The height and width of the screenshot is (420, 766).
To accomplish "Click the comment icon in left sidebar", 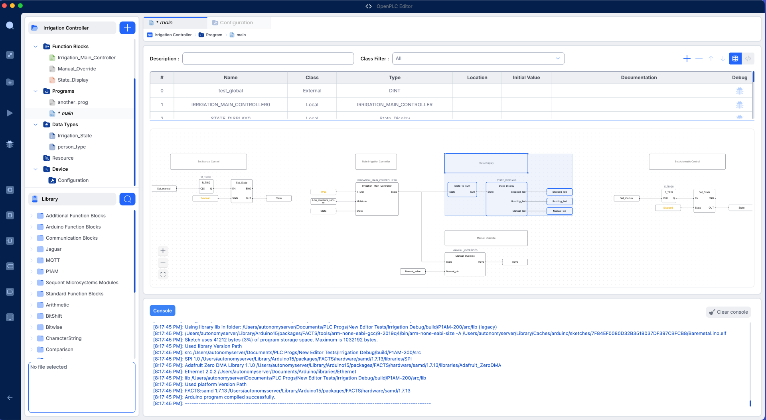I will tap(10, 317).
